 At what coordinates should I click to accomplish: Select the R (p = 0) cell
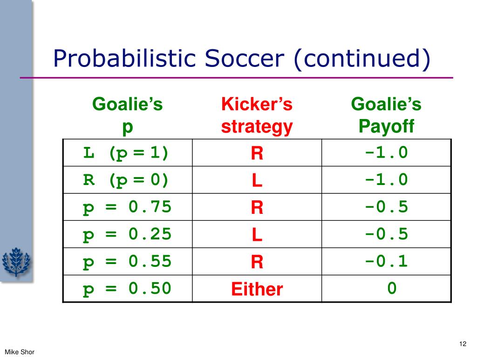coord(128,180)
